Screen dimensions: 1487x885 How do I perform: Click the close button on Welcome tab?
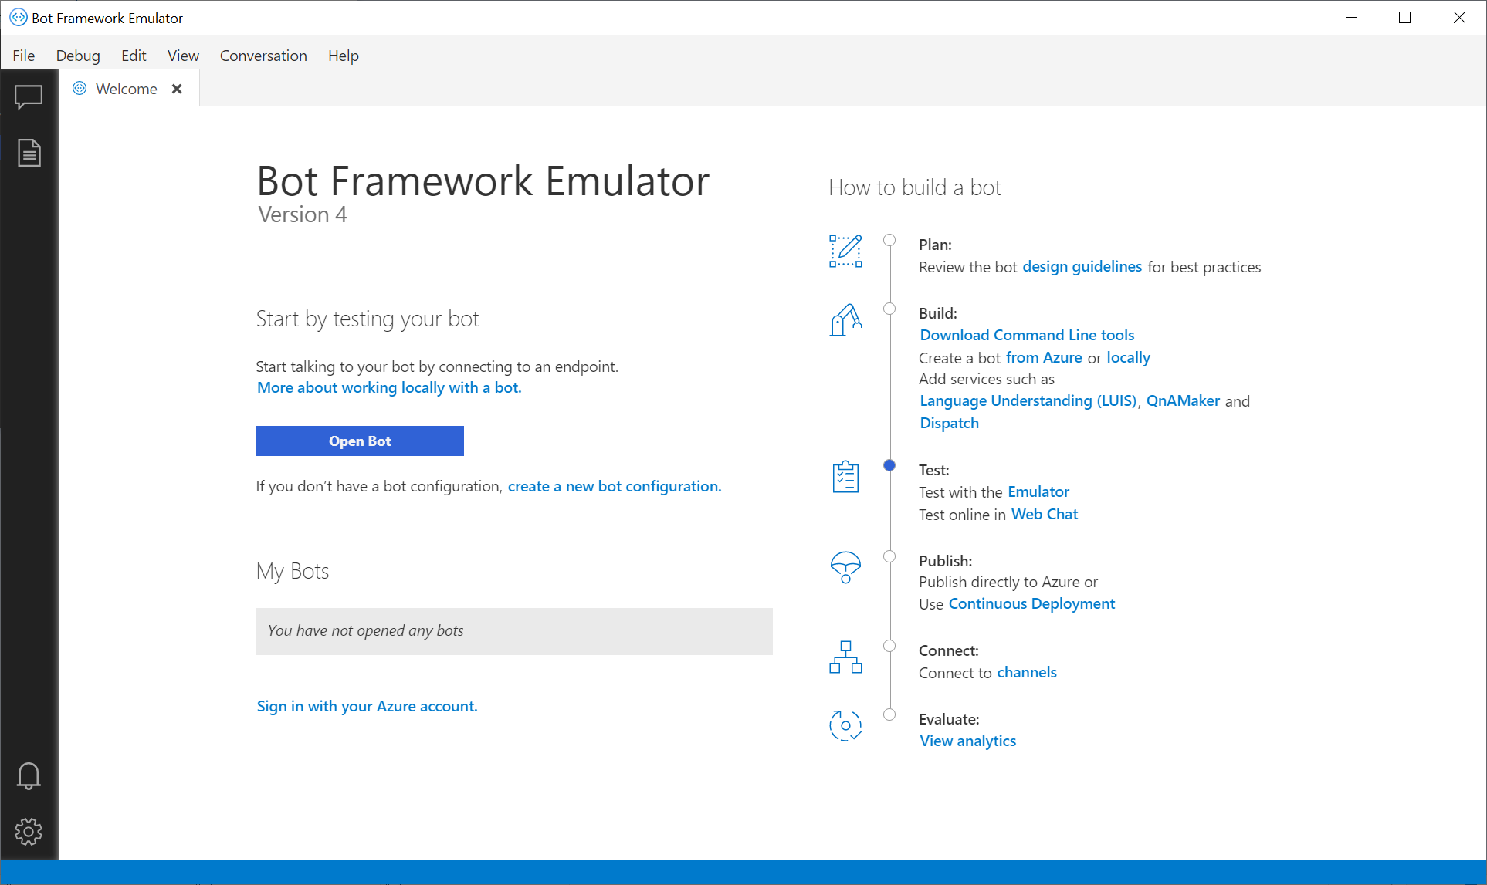[177, 89]
